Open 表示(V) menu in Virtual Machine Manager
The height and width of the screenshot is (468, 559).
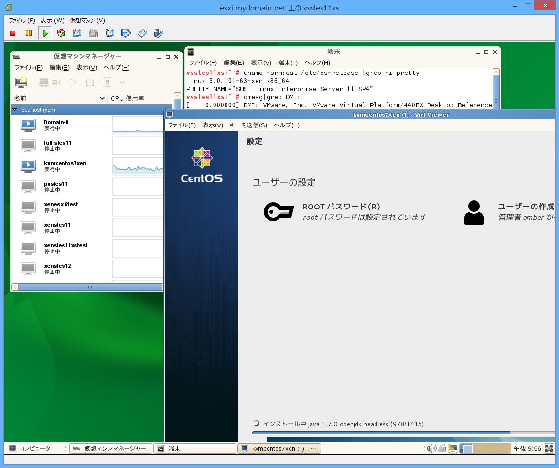pyautogui.click(x=86, y=68)
